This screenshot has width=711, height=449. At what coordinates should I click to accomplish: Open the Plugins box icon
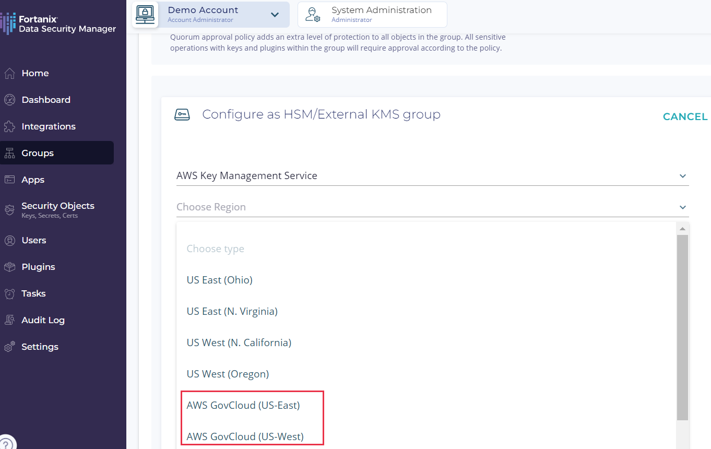tap(9, 267)
